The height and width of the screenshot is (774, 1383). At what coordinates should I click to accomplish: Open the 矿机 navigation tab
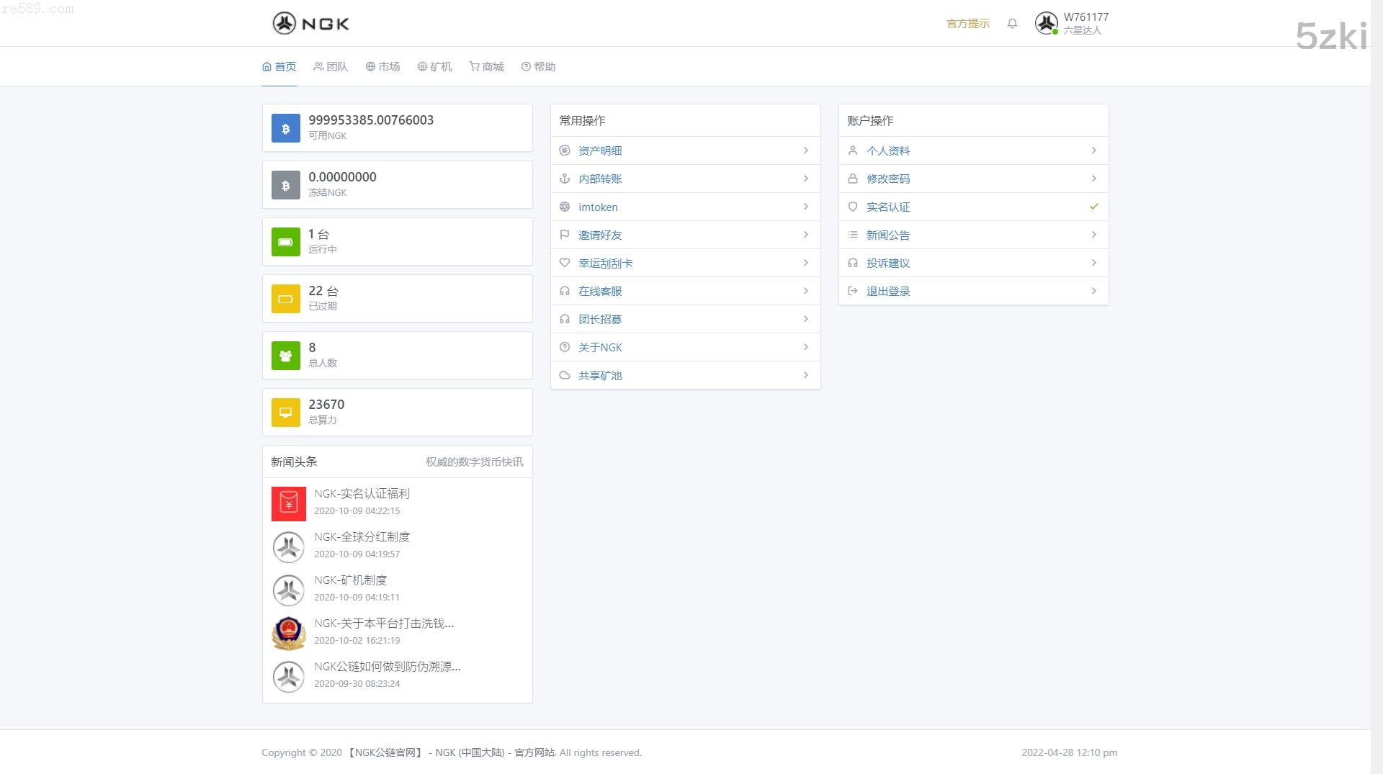point(434,67)
